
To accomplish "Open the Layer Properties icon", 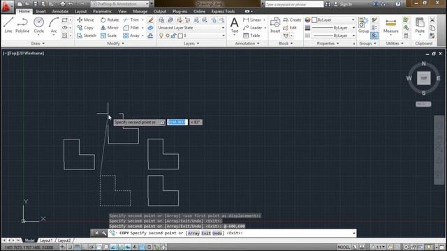I will [x=161, y=20].
